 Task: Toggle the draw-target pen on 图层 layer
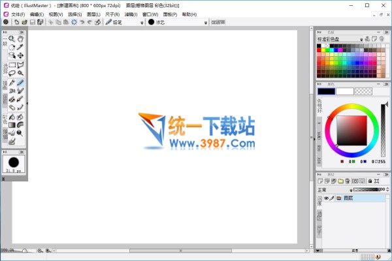[332, 198]
